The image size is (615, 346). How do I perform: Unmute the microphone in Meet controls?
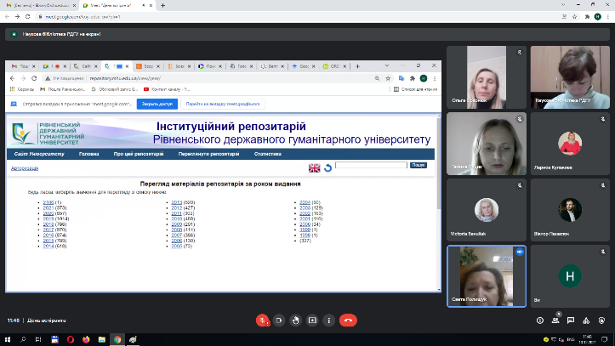[262, 320]
